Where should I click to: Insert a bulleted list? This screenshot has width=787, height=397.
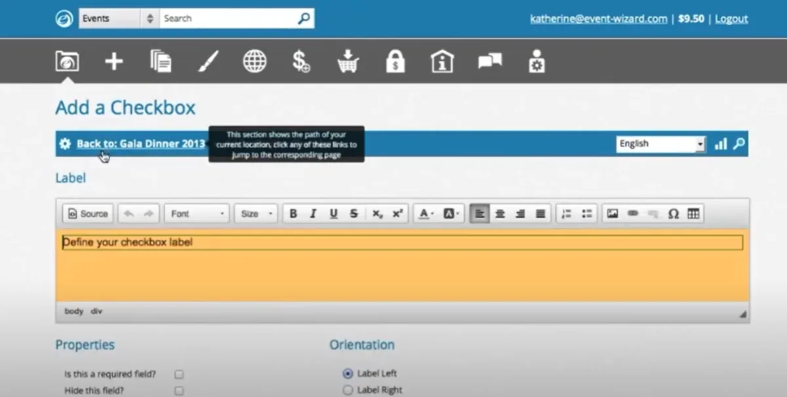click(587, 214)
